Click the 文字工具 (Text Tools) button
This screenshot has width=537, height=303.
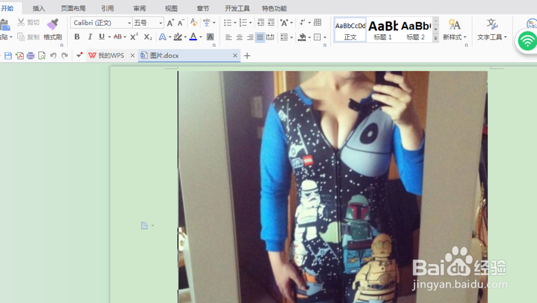point(492,30)
